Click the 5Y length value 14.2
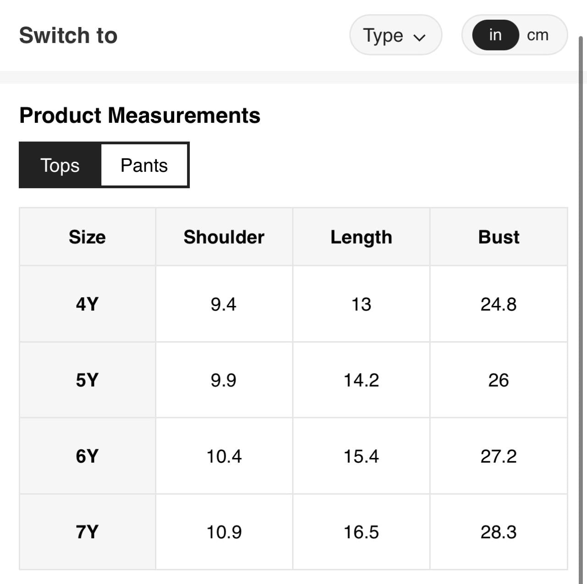The image size is (587, 584). (x=361, y=380)
